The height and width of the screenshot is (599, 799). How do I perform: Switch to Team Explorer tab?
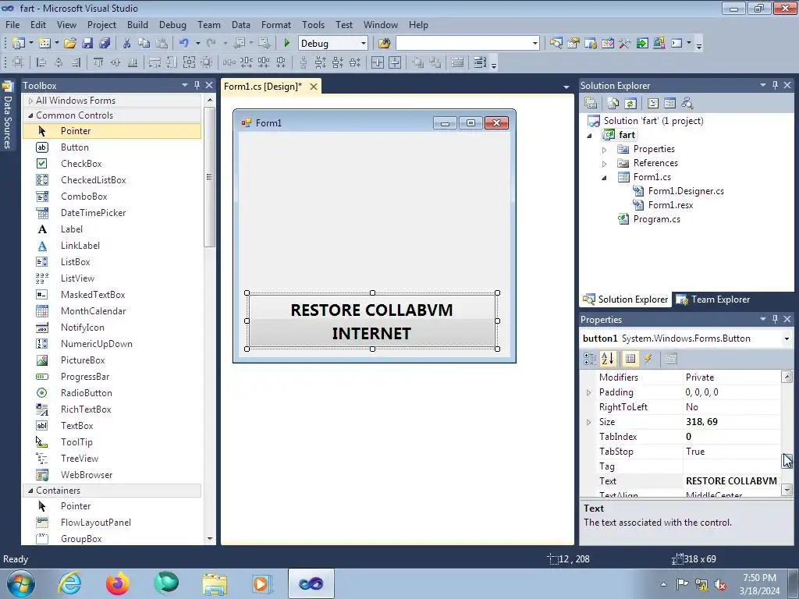click(x=713, y=299)
